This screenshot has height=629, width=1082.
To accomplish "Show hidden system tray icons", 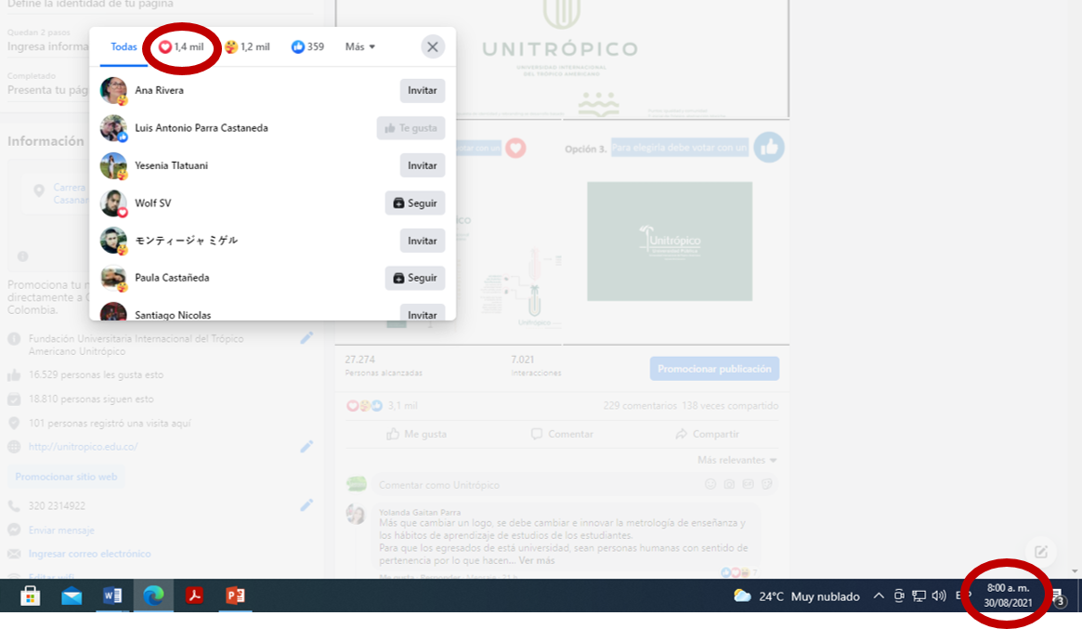I will (x=879, y=596).
